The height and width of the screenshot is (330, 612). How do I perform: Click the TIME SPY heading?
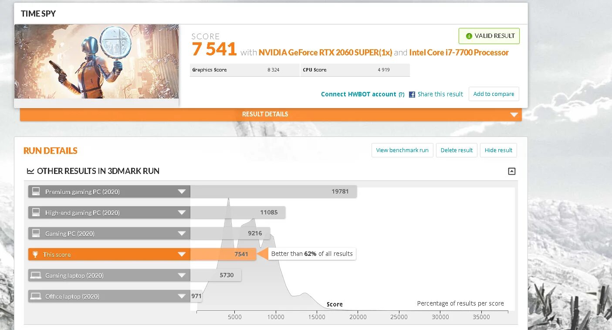(38, 14)
